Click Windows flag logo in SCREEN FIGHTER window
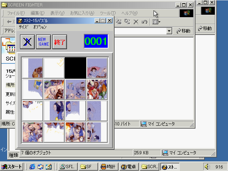The height and width of the screenshot is (171, 228). [186, 13]
